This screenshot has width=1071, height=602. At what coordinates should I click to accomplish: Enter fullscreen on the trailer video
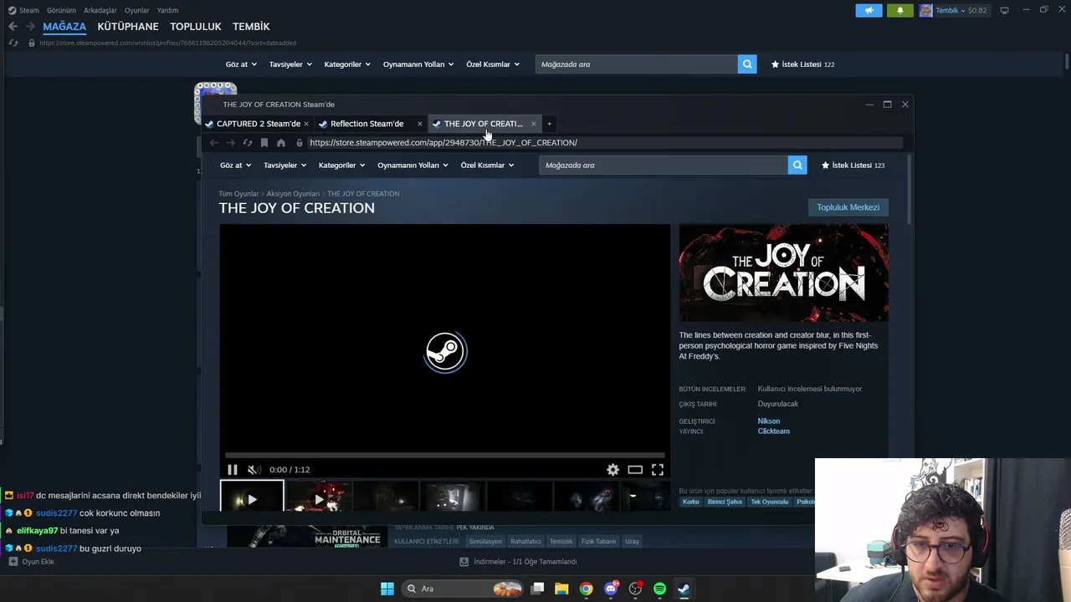658,470
